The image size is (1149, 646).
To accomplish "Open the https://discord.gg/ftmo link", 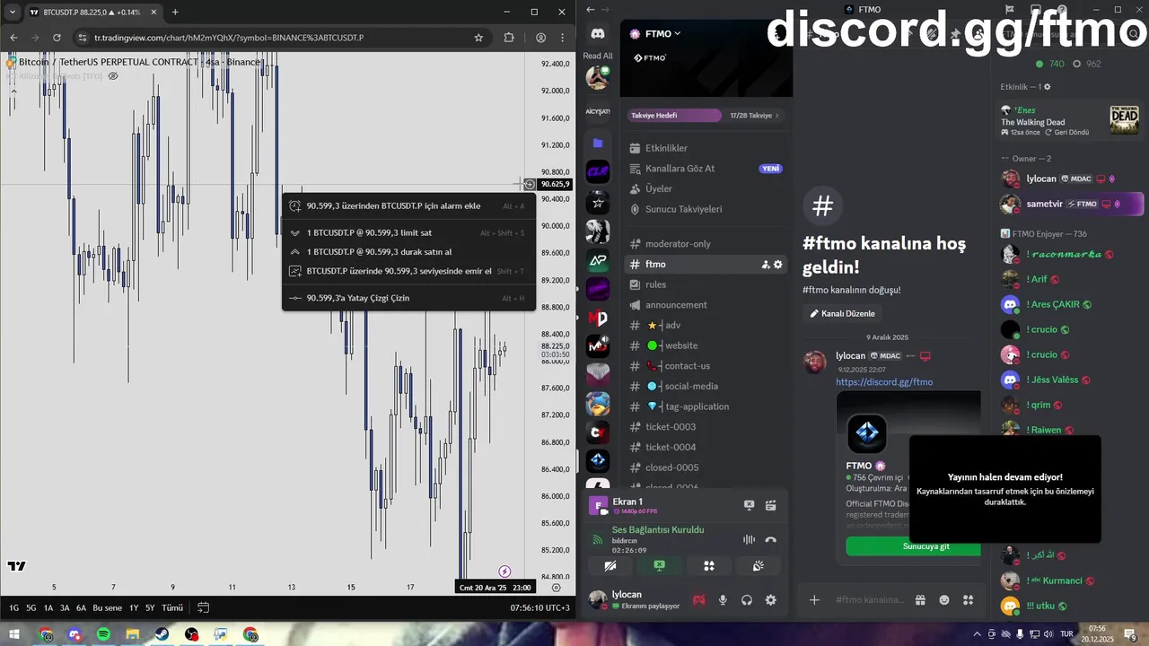I will point(884,382).
